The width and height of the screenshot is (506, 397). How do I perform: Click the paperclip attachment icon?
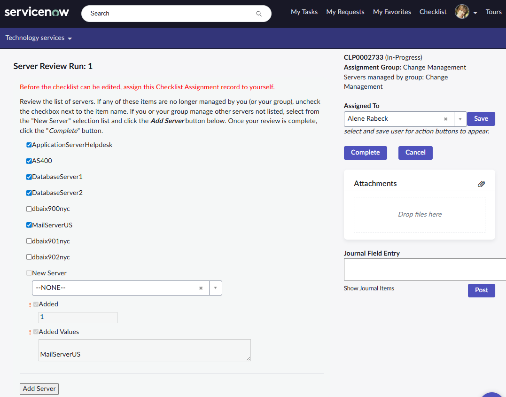click(x=481, y=184)
